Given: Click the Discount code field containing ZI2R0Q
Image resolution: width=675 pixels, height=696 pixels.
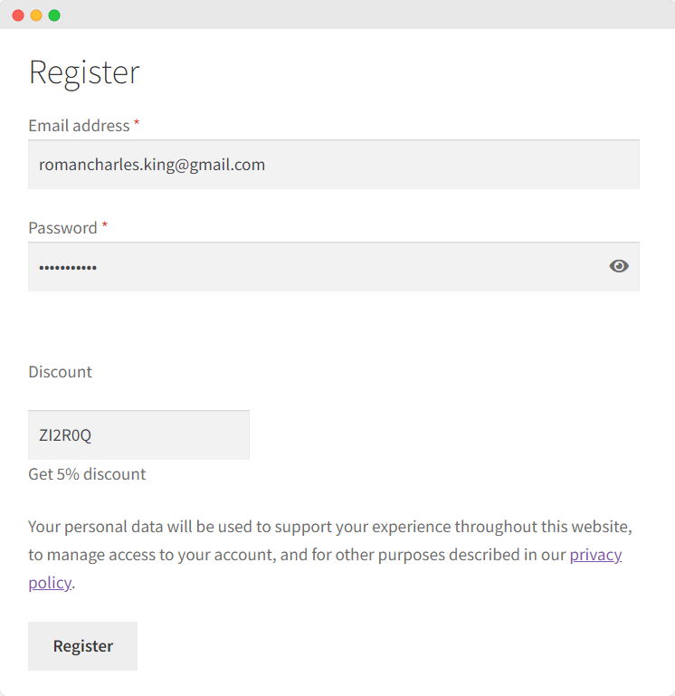Looking at the screenshot, I should (138, 435).
